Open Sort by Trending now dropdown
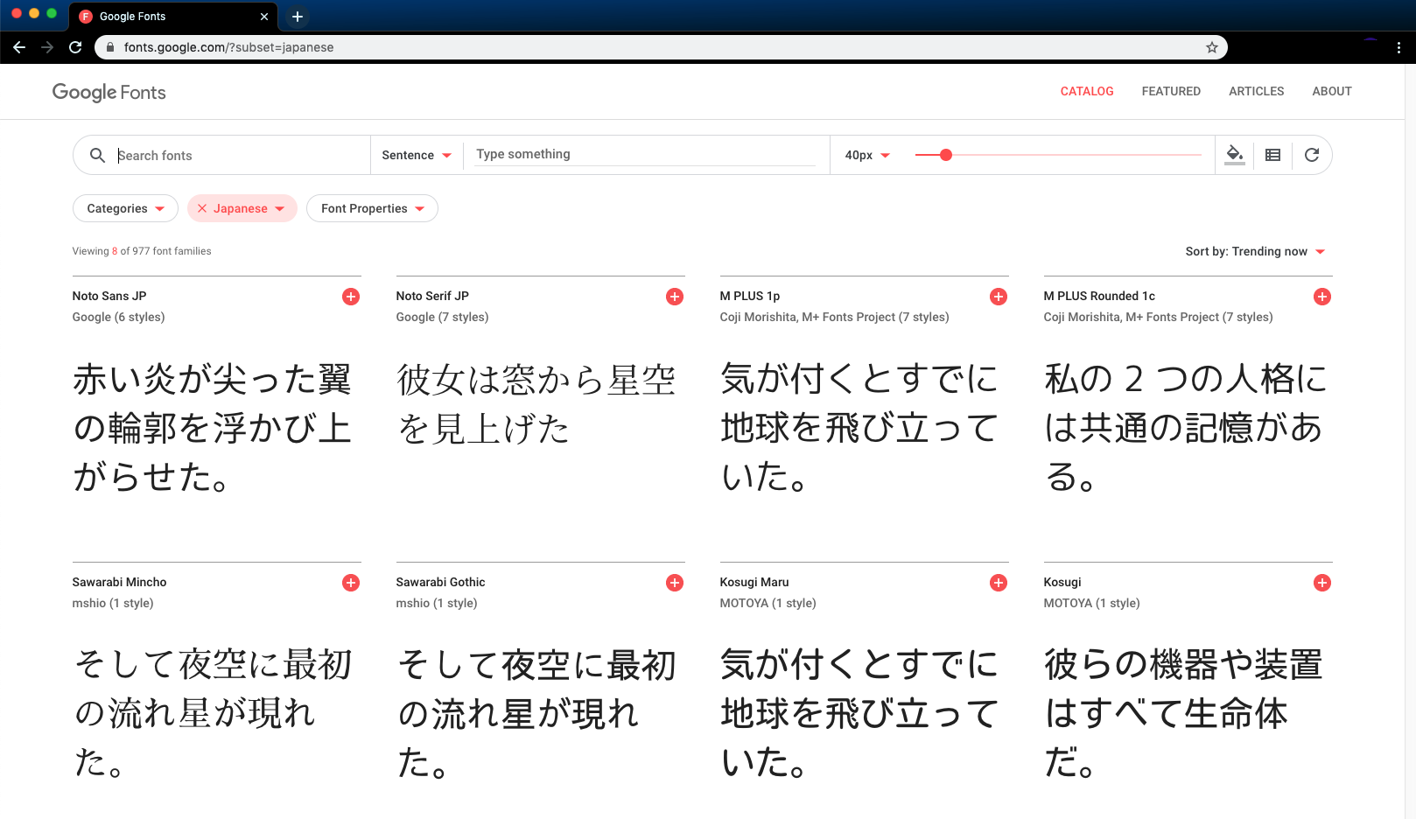The image size is (1416, 819). pyautogui.click(x=1255, y=252)
